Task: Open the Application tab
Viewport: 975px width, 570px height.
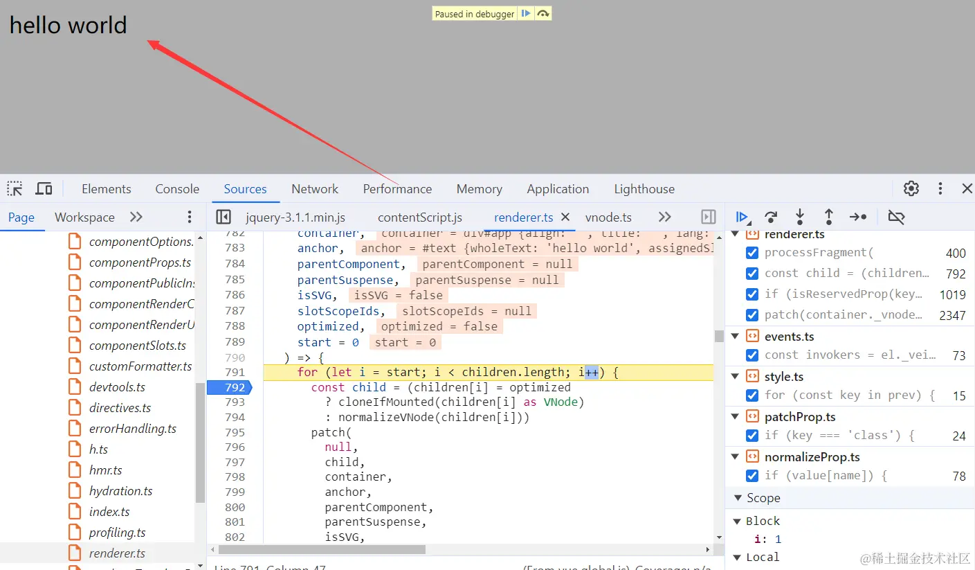Action: [x=558, y=188]
